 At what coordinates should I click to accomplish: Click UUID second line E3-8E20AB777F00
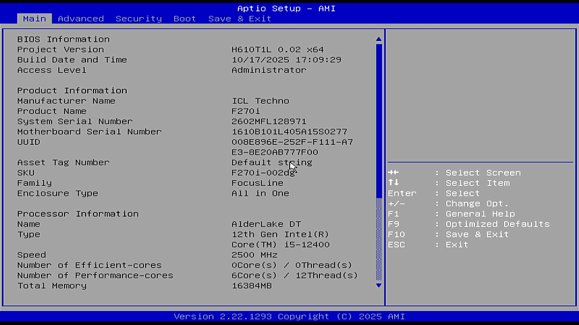[x=275, y=152]
